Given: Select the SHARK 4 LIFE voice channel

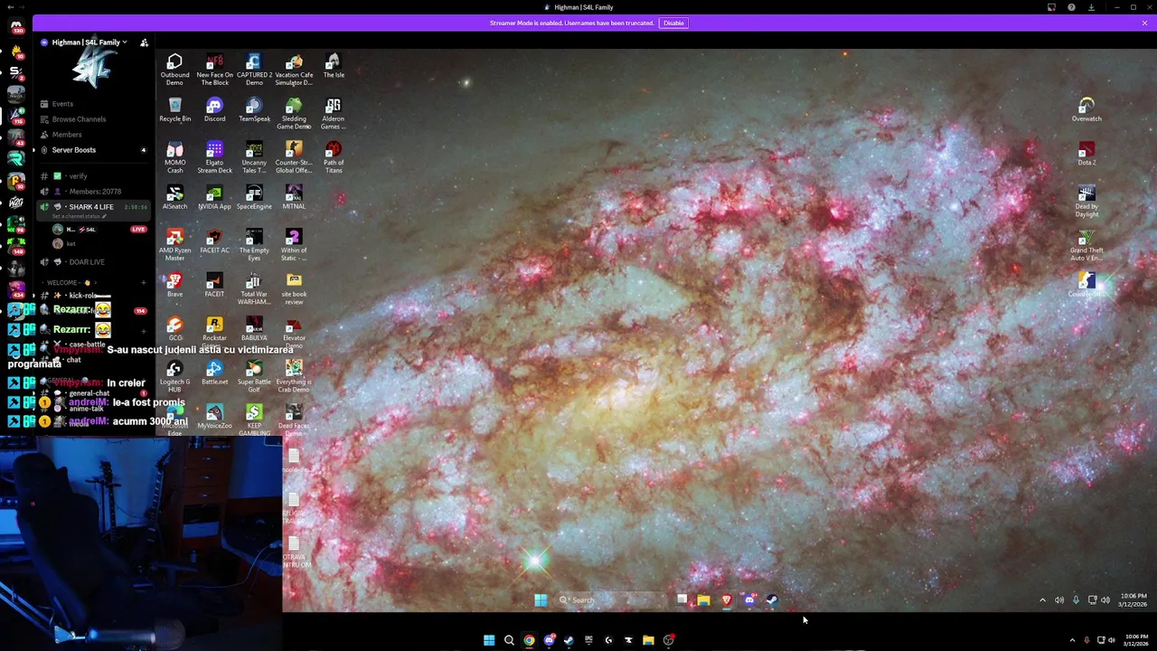Looking at the screenshot, I should (x=90, y=207).
